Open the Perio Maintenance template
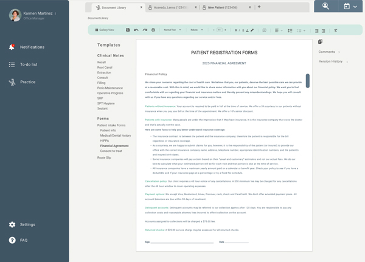Viewport: 365px width, 262px height. point(110,88)
